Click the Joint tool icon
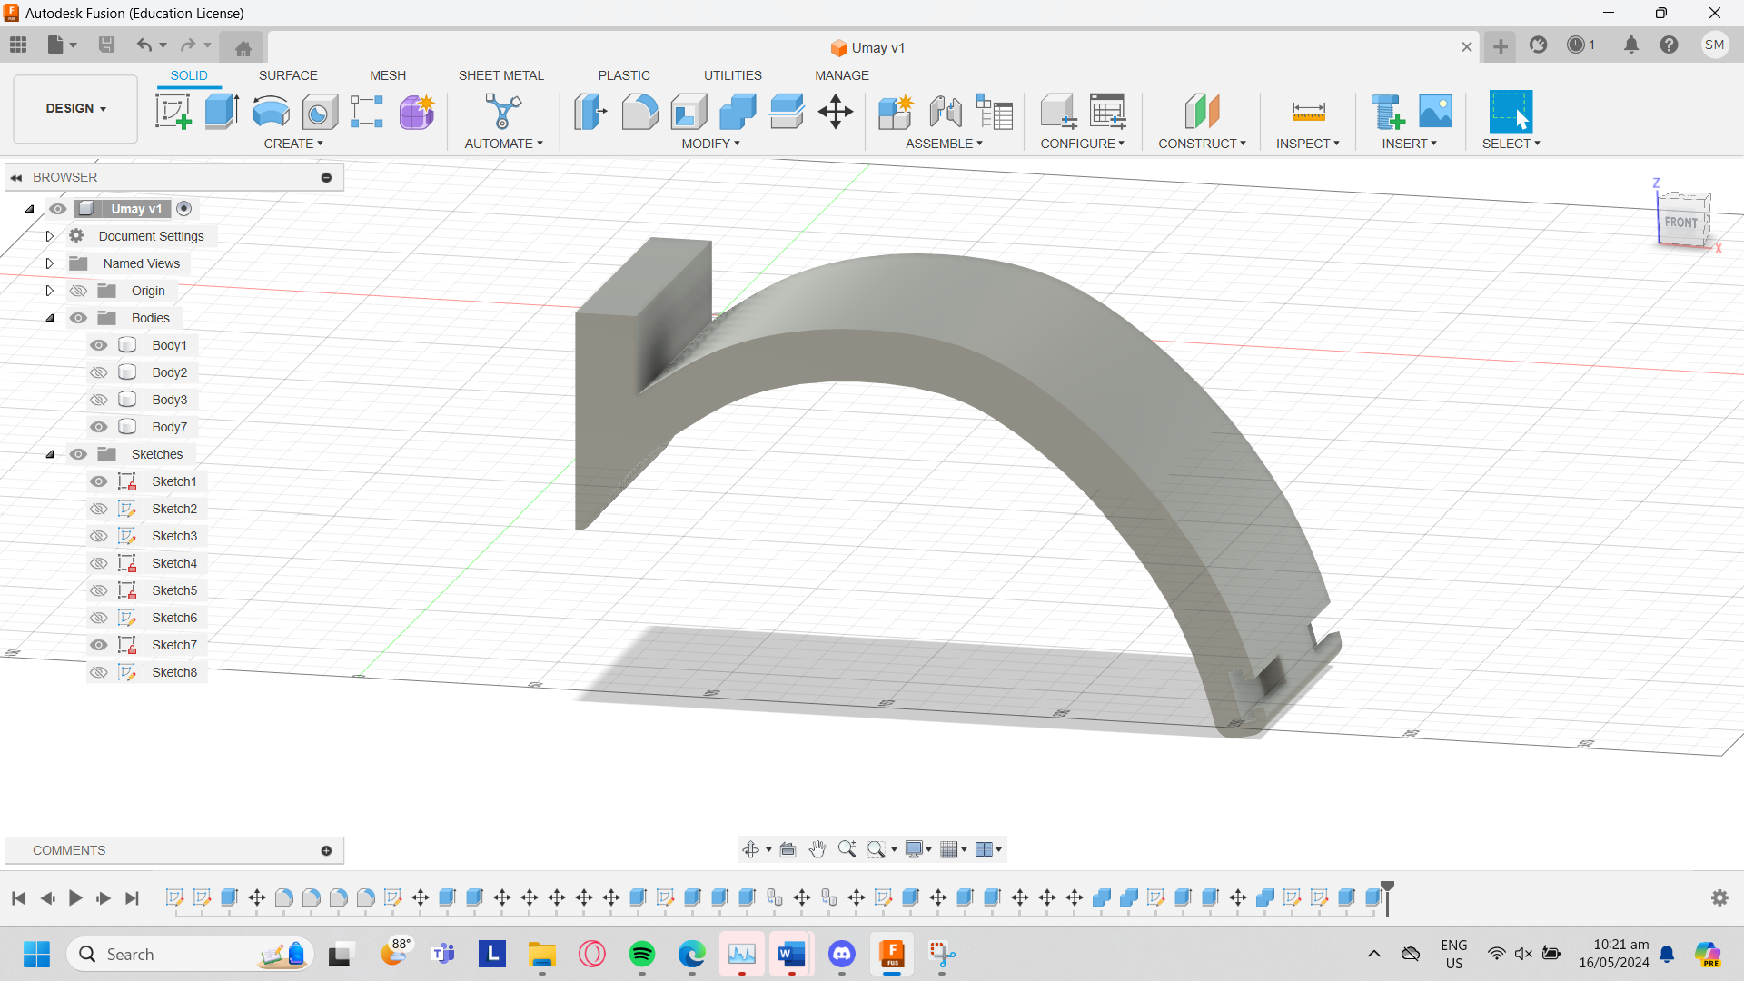The image size is (1744, 981). (946, 112)
